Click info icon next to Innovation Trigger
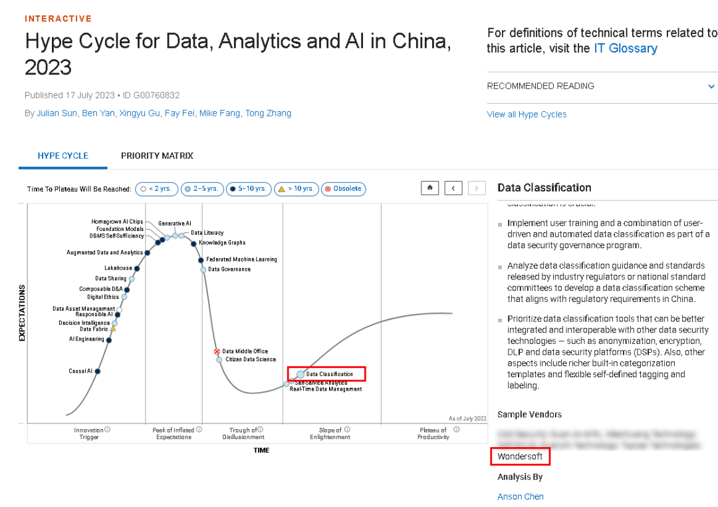 [108, 430]
